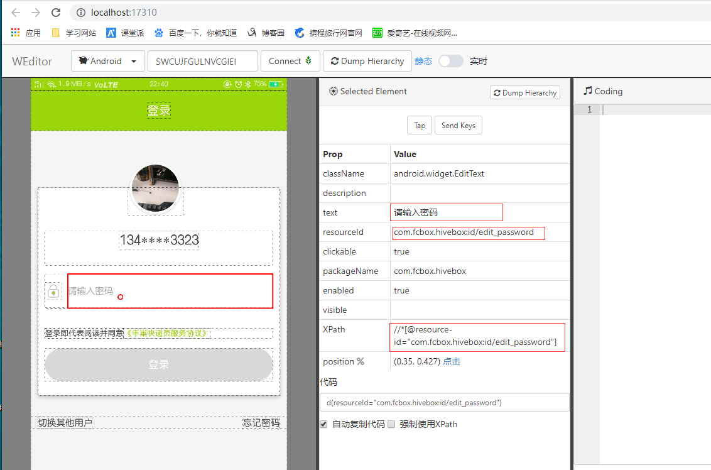Viewport: 711px width, 470px height.
Task: Click 忘记密码 on phone screen
Action: [x=261, y=423]
